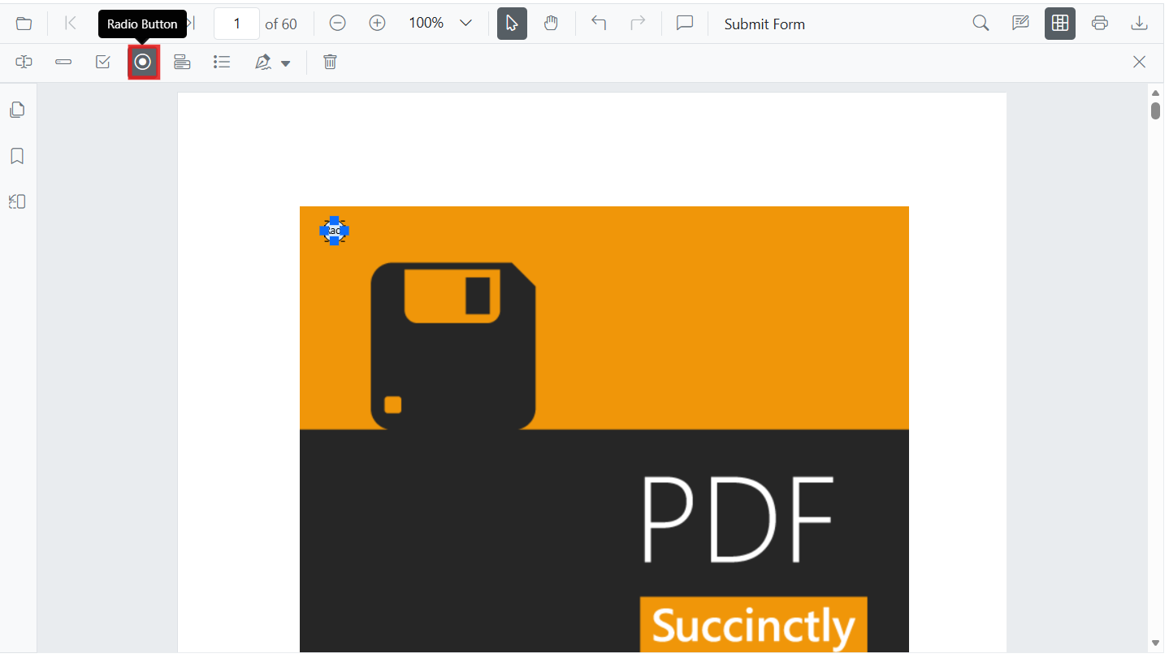Select the Dropdown form field tool

point(182,63)
